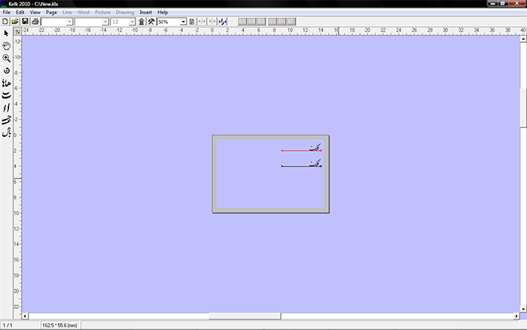Image resolution: width=527 pixels, height=330 pixels.
Task: Open the File menu
Action: [7, 13]
